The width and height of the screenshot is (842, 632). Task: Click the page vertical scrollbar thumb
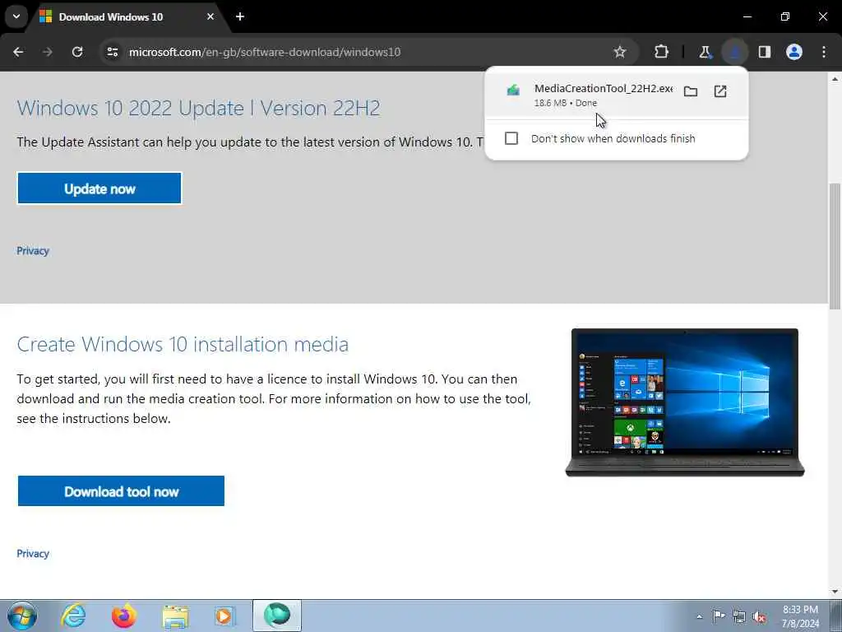tap(835, 245)
